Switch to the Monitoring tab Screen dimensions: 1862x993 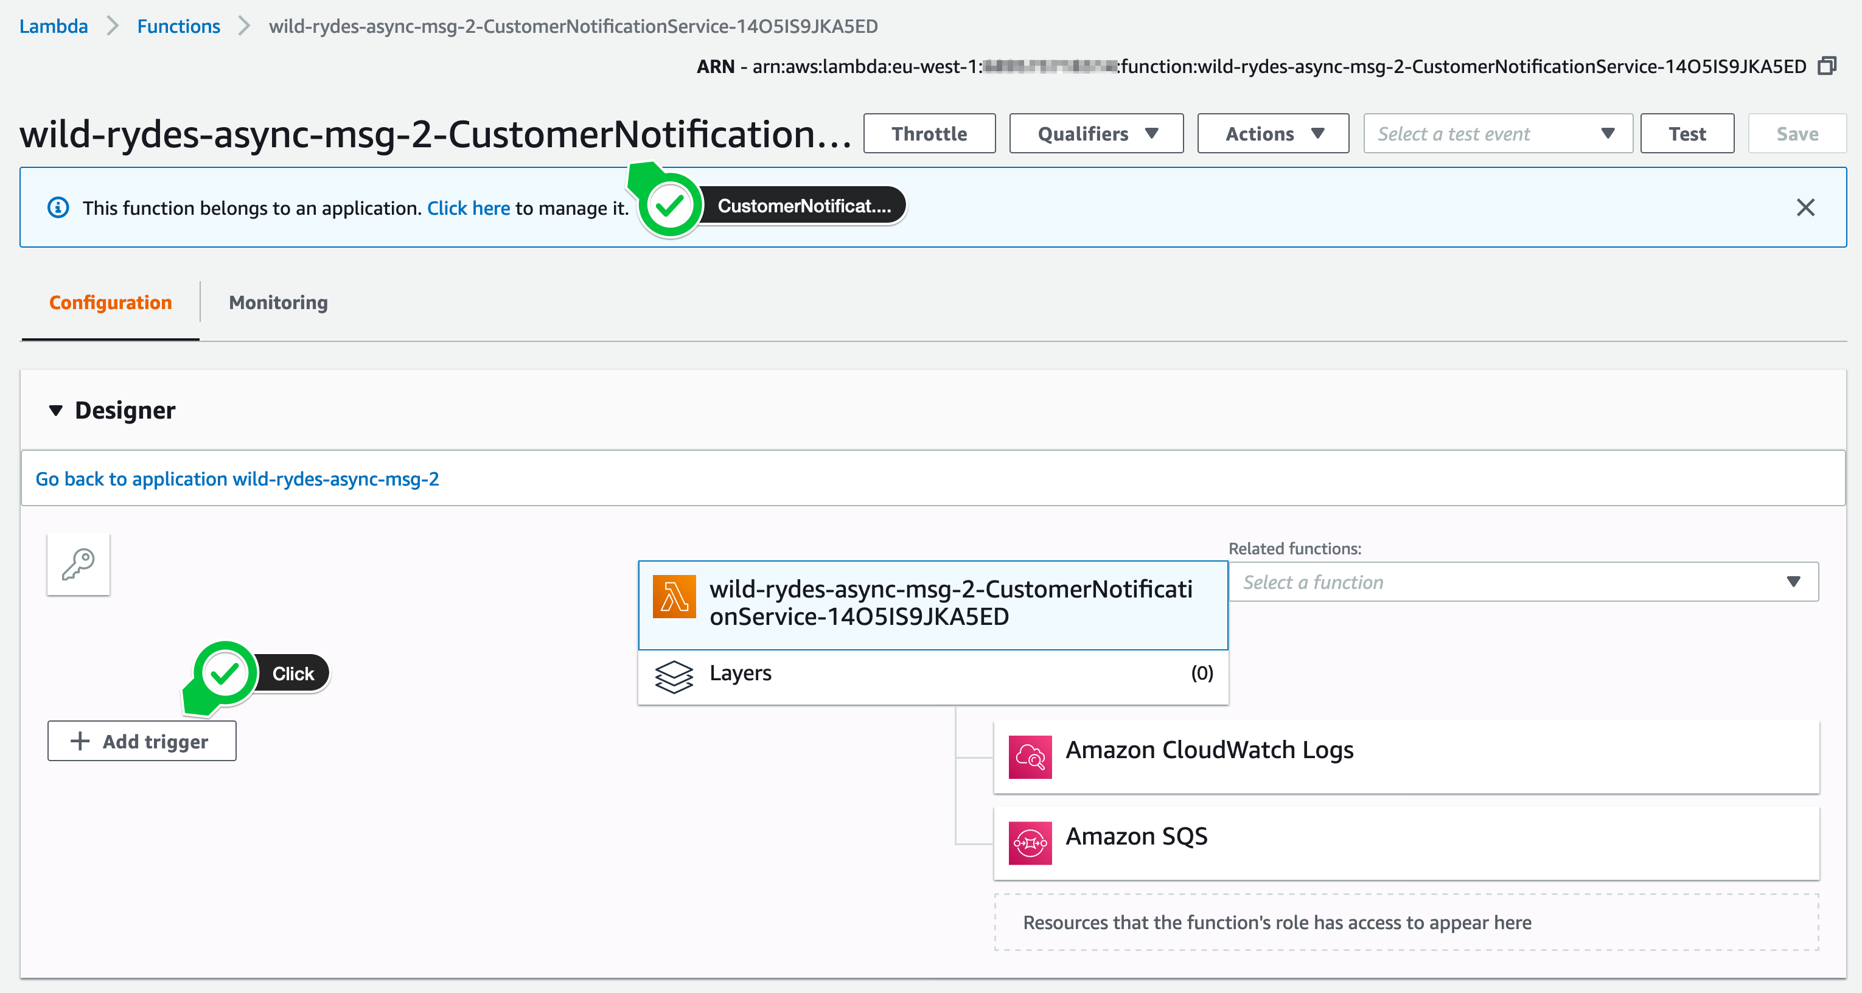tap(278, 302)
